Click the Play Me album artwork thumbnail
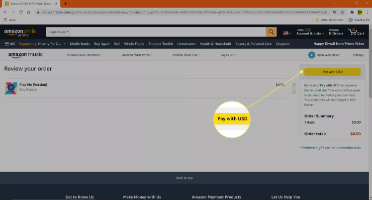The image size is (372, 200). pos(10,88)
